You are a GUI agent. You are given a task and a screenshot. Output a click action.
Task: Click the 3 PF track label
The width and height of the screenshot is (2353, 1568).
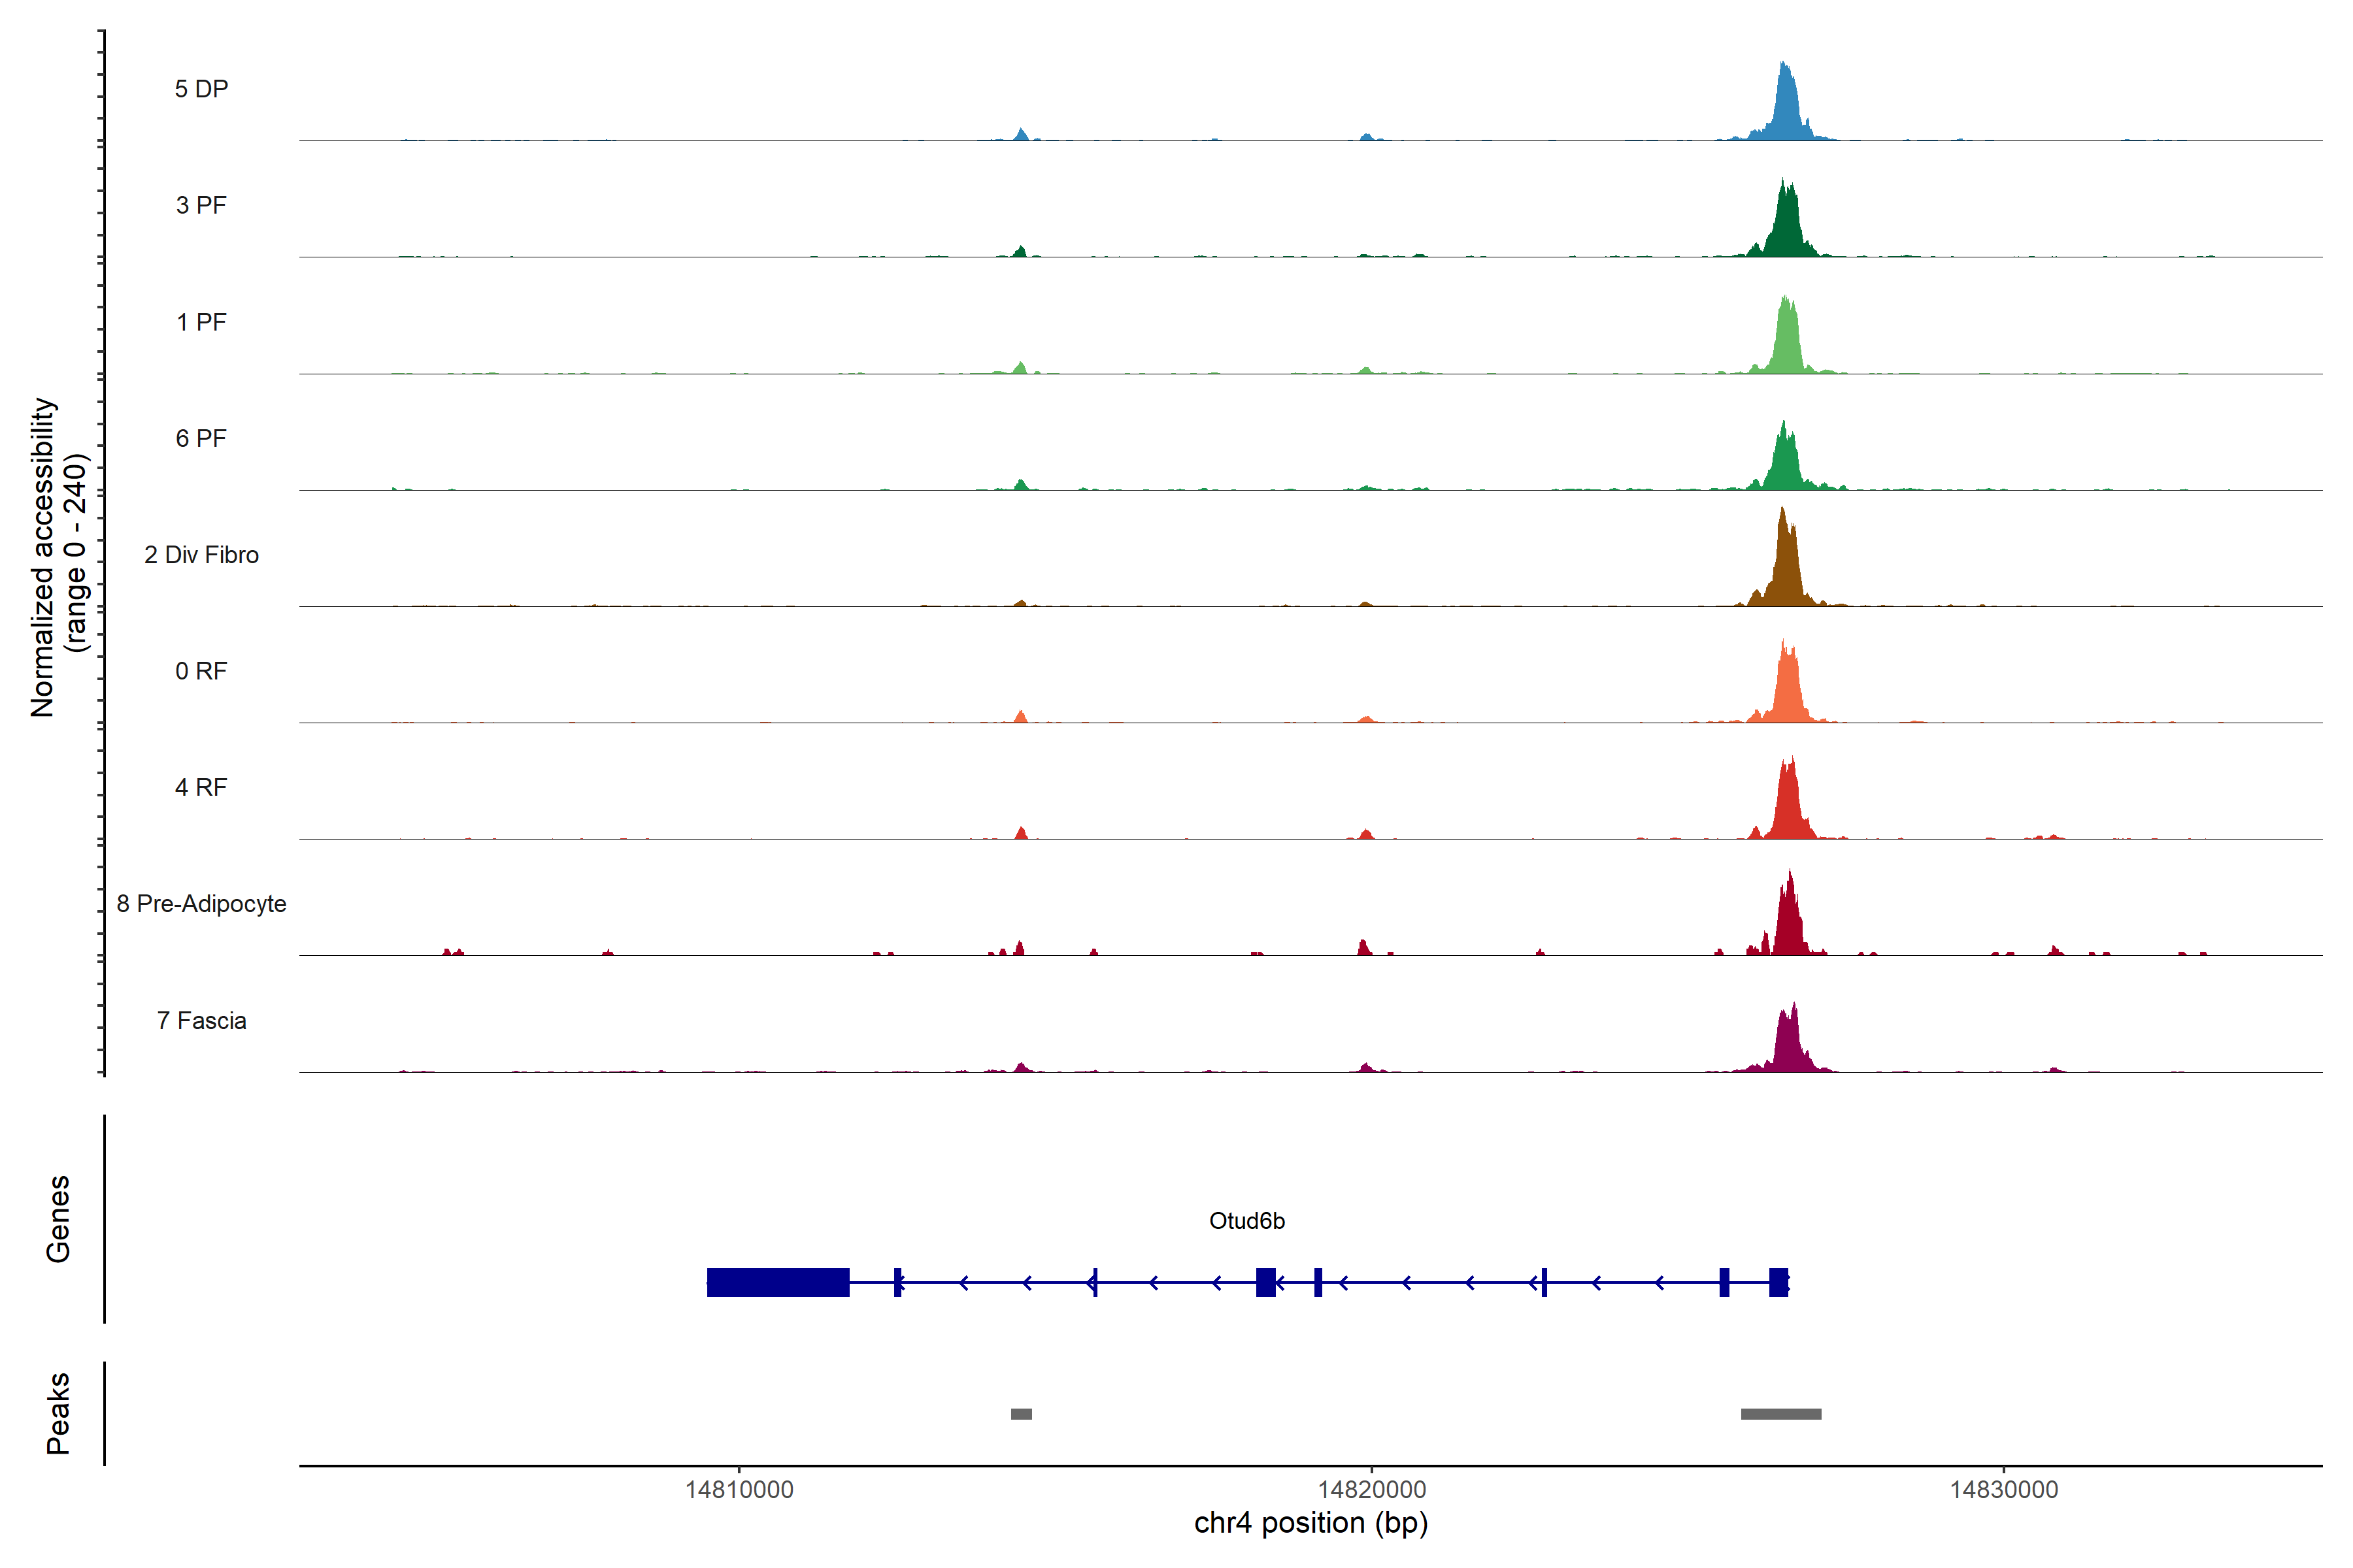201,205
